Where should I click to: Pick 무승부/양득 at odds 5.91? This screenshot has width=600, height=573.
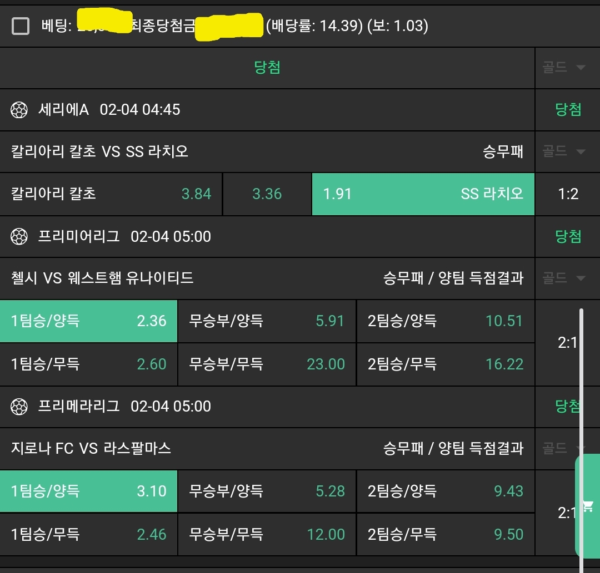click(x=267, y=321)
